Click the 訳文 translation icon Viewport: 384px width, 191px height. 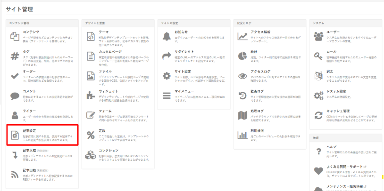tap(318, 76)
